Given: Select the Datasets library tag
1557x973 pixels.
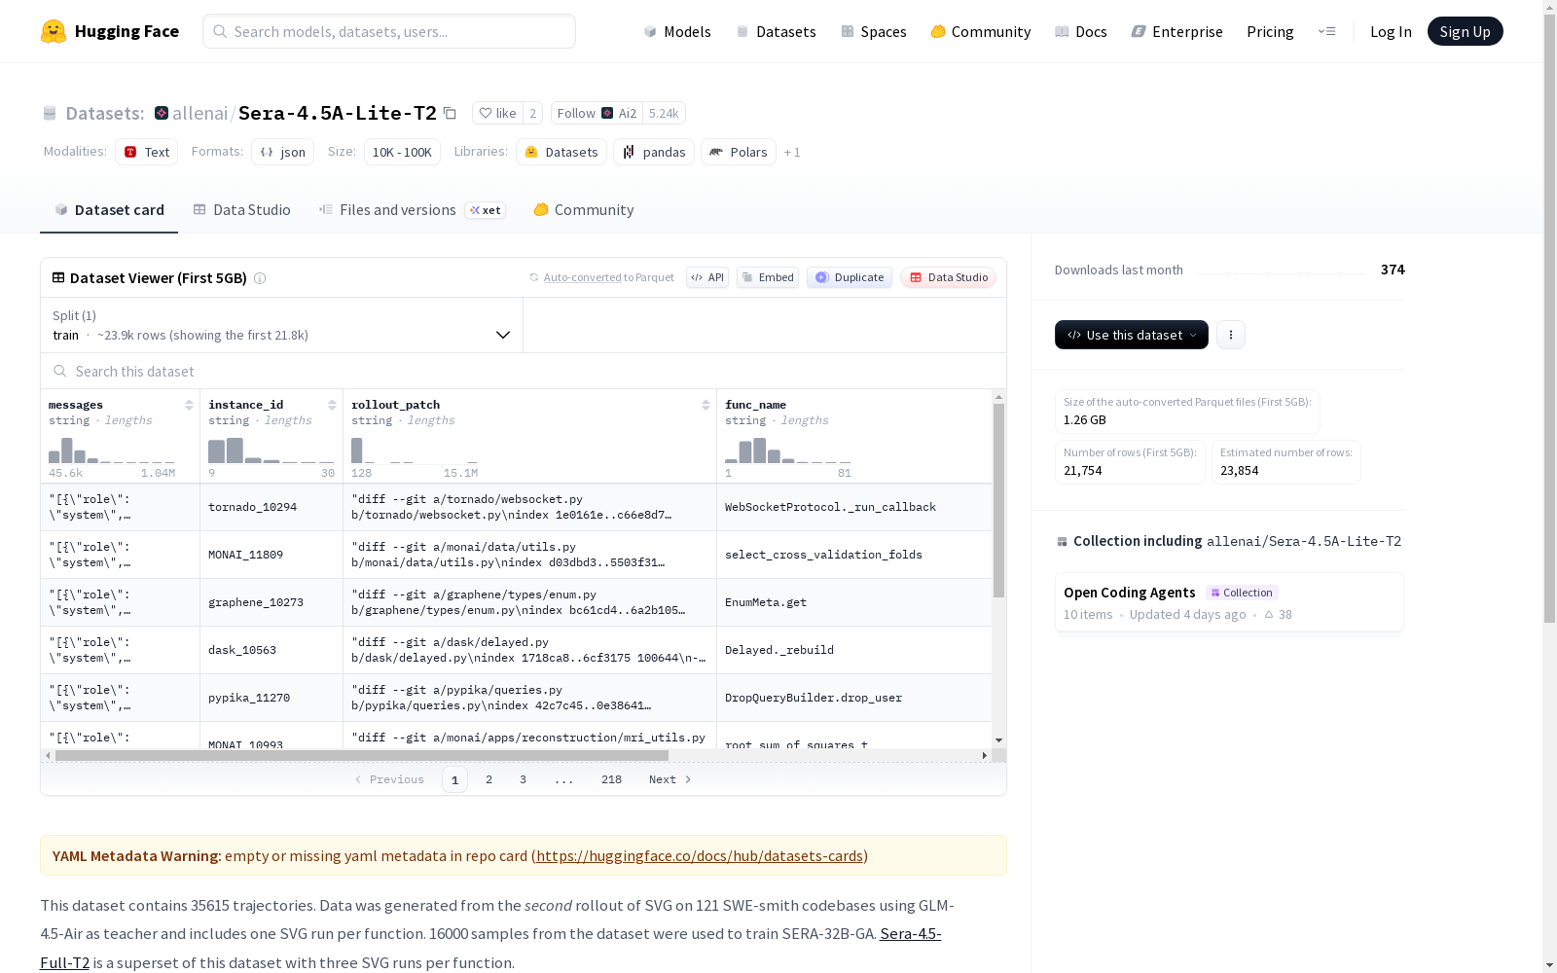Looking at the screenshot, I should (x=561, y=152).
